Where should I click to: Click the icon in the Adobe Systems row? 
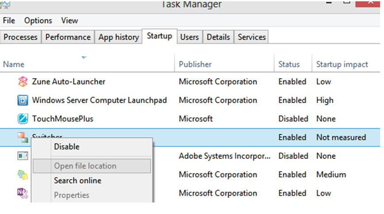click(x=23, y=156)
